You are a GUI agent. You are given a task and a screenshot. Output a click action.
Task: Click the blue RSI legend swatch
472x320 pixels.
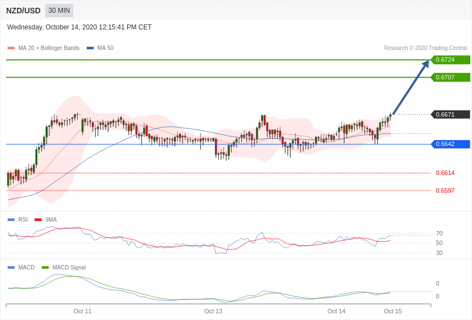pyautogui.click(x=11, y=220)
